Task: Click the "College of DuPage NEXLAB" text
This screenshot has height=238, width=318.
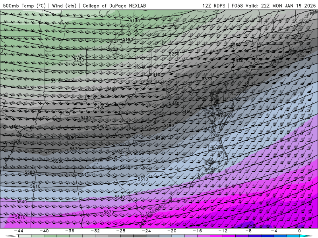Action: [114, 6]
